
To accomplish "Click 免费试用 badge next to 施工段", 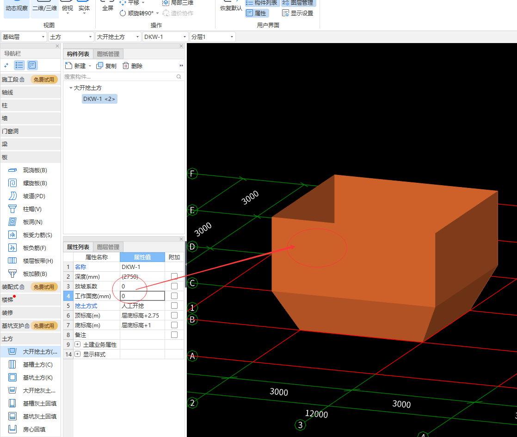I will pos(44,80).
